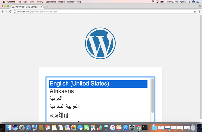Open the Chrome profile avatar button
Image resolution: width=202 pixels, height=132 pixels.
tap(200, 6)
